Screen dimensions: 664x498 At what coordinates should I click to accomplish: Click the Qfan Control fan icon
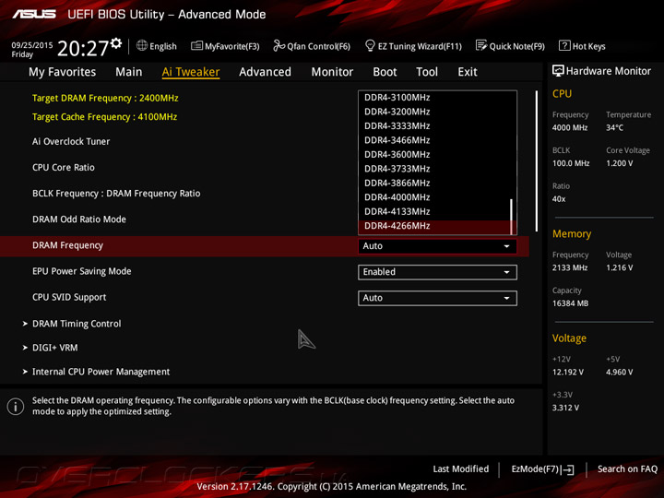pos(279,45)
